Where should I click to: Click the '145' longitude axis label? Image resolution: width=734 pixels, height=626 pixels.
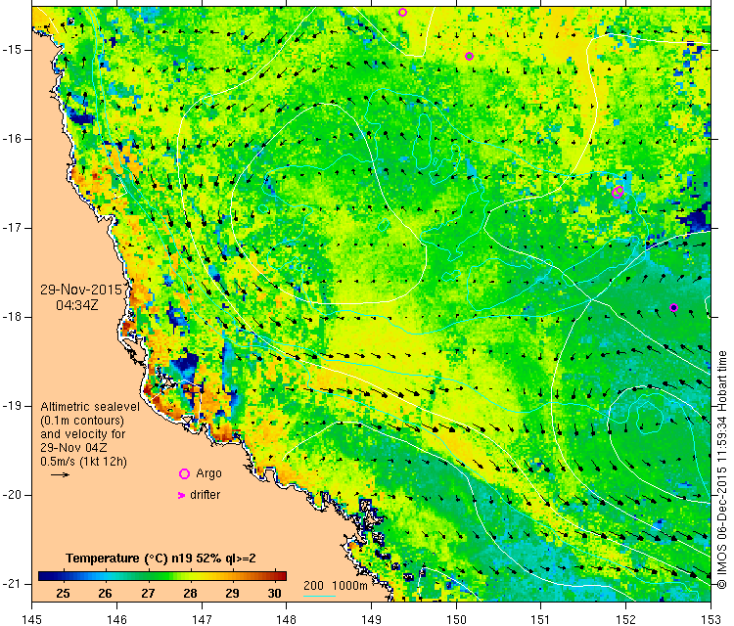[x=32, y=619]
